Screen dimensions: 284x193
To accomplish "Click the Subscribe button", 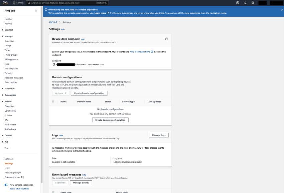I will point(60,183).
